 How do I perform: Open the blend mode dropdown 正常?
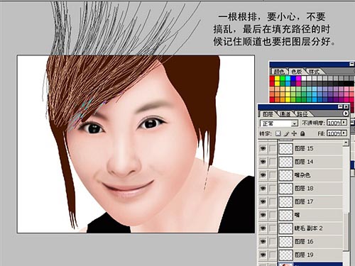(x=278, y=123)
